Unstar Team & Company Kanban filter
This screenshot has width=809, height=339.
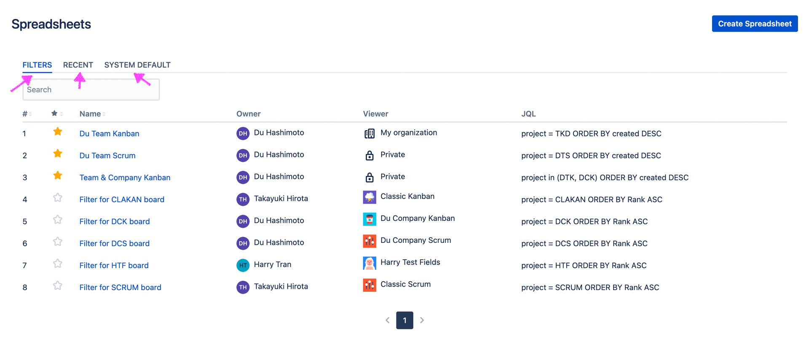pos(58,175)
